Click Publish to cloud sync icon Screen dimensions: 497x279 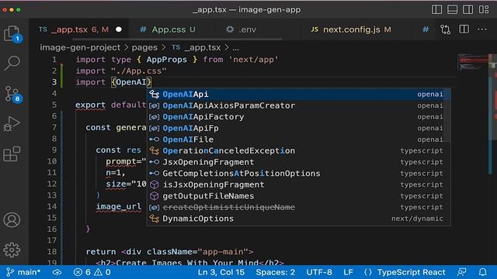tap(57, 272)
